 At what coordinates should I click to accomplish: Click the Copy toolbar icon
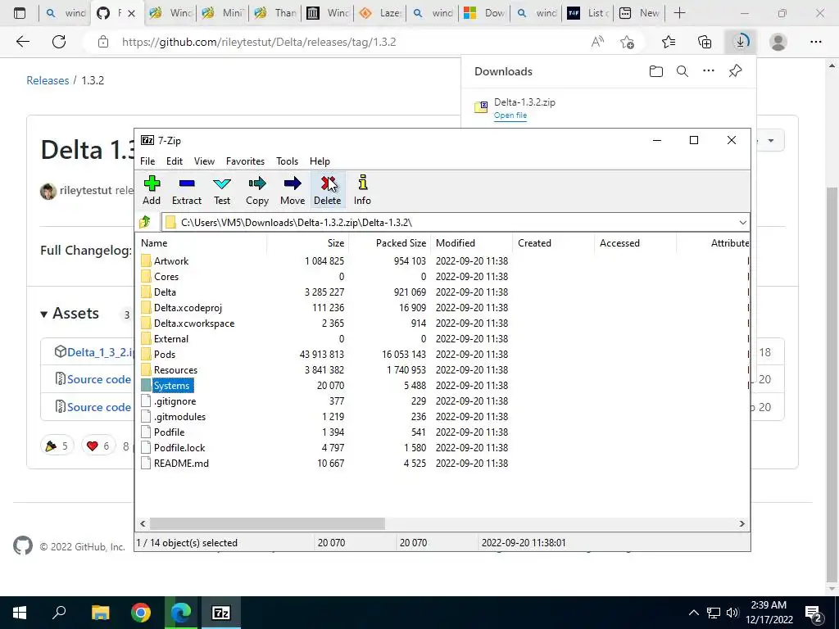(256, 190)
